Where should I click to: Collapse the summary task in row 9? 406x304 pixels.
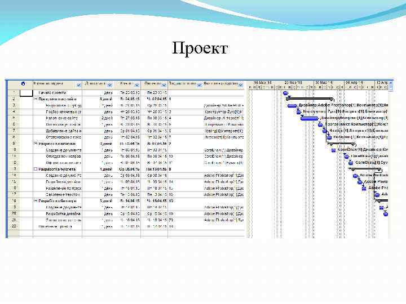(x=36, y=144)
